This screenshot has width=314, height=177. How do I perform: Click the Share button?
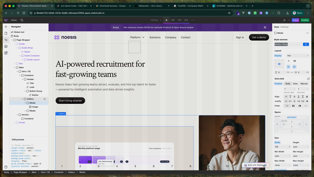click(x=295, y=20)
